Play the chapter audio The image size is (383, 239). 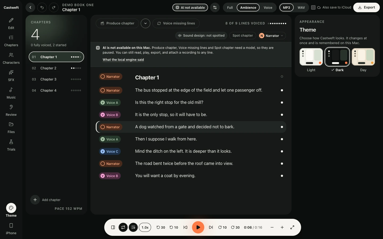click(x=198, y=227)
